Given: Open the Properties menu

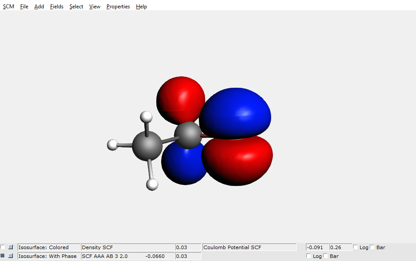Looking at the screenshot, I should pyautogui.click(x=118, y=6).
